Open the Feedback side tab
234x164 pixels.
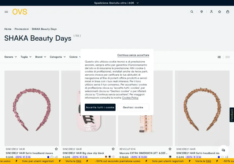(232, 115)
